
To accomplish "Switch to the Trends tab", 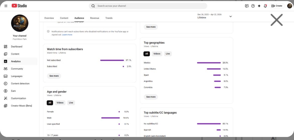I will [109, 18].
